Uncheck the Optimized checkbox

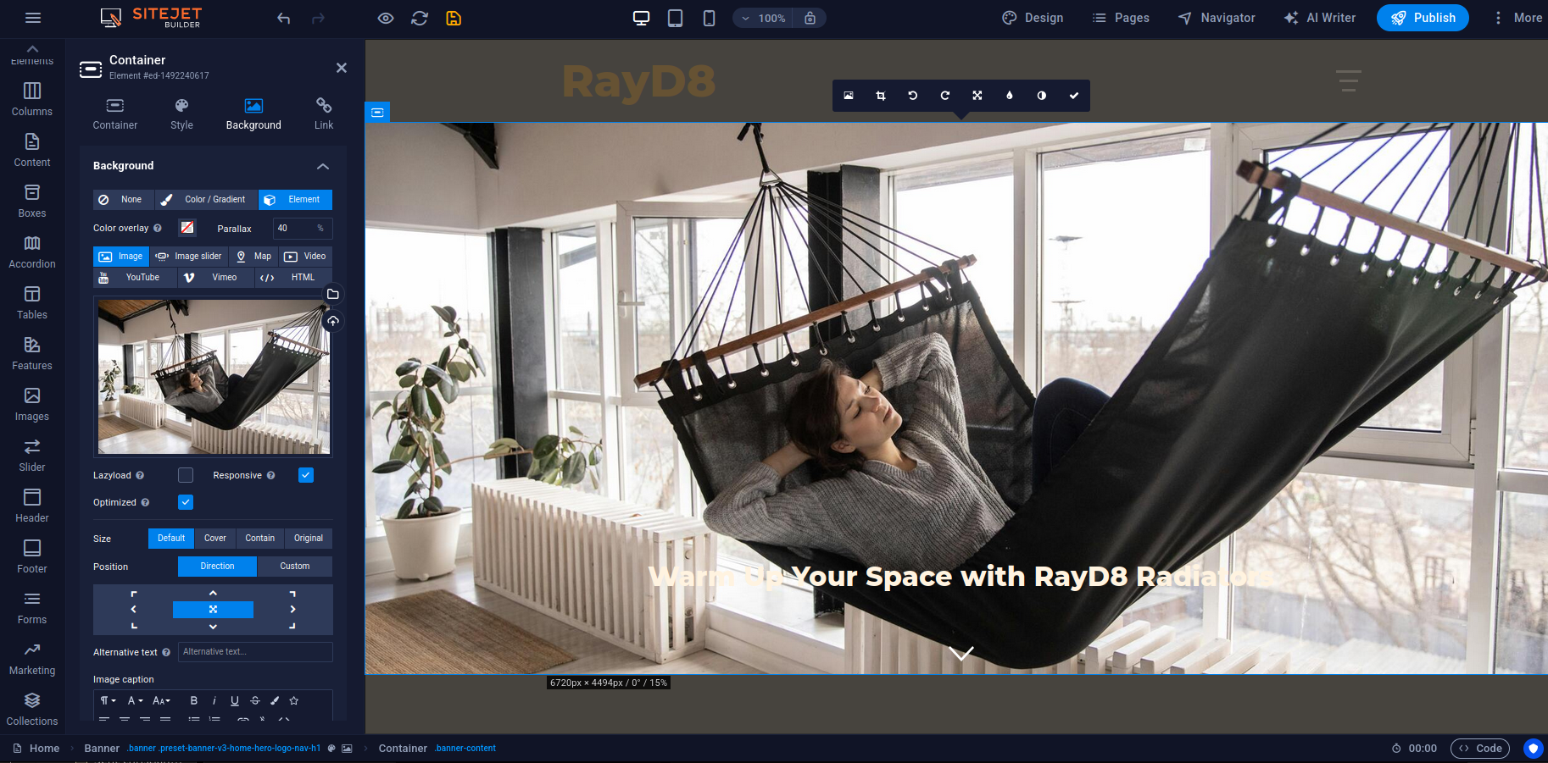[186, 503]
